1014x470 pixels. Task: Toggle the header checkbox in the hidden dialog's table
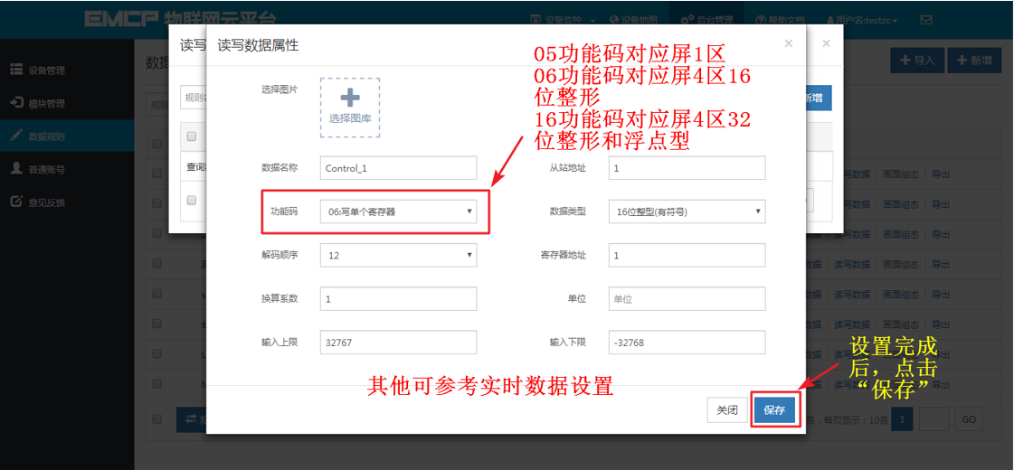[192, 136]
